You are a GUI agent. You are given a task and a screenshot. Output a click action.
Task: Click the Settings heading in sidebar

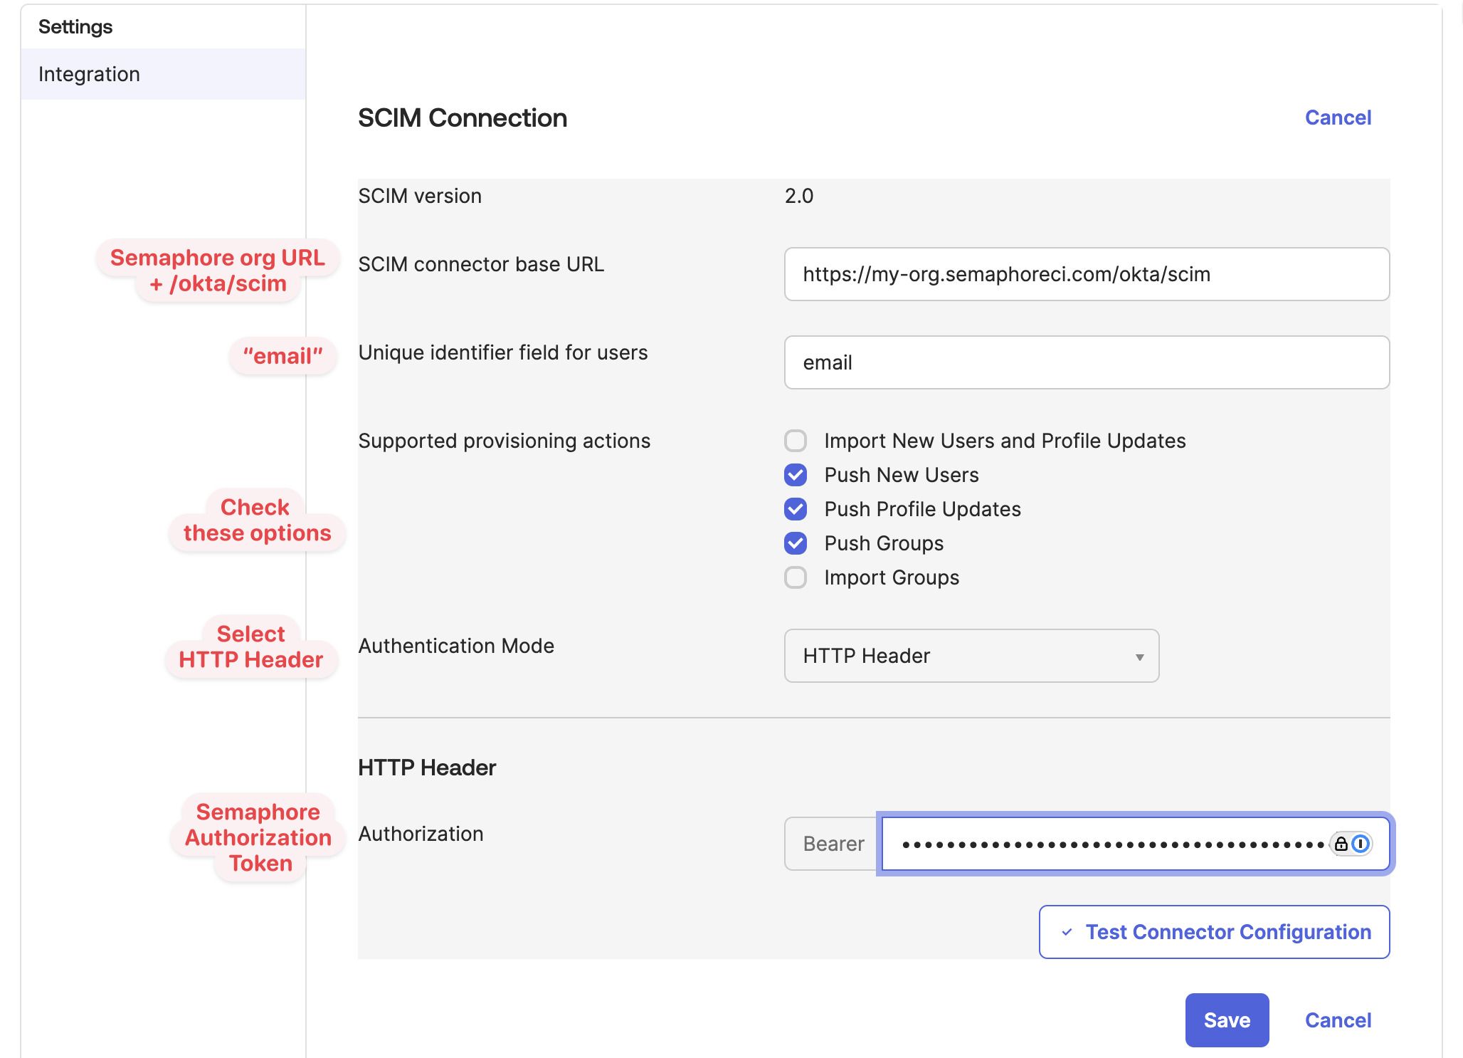click(75, 26)
